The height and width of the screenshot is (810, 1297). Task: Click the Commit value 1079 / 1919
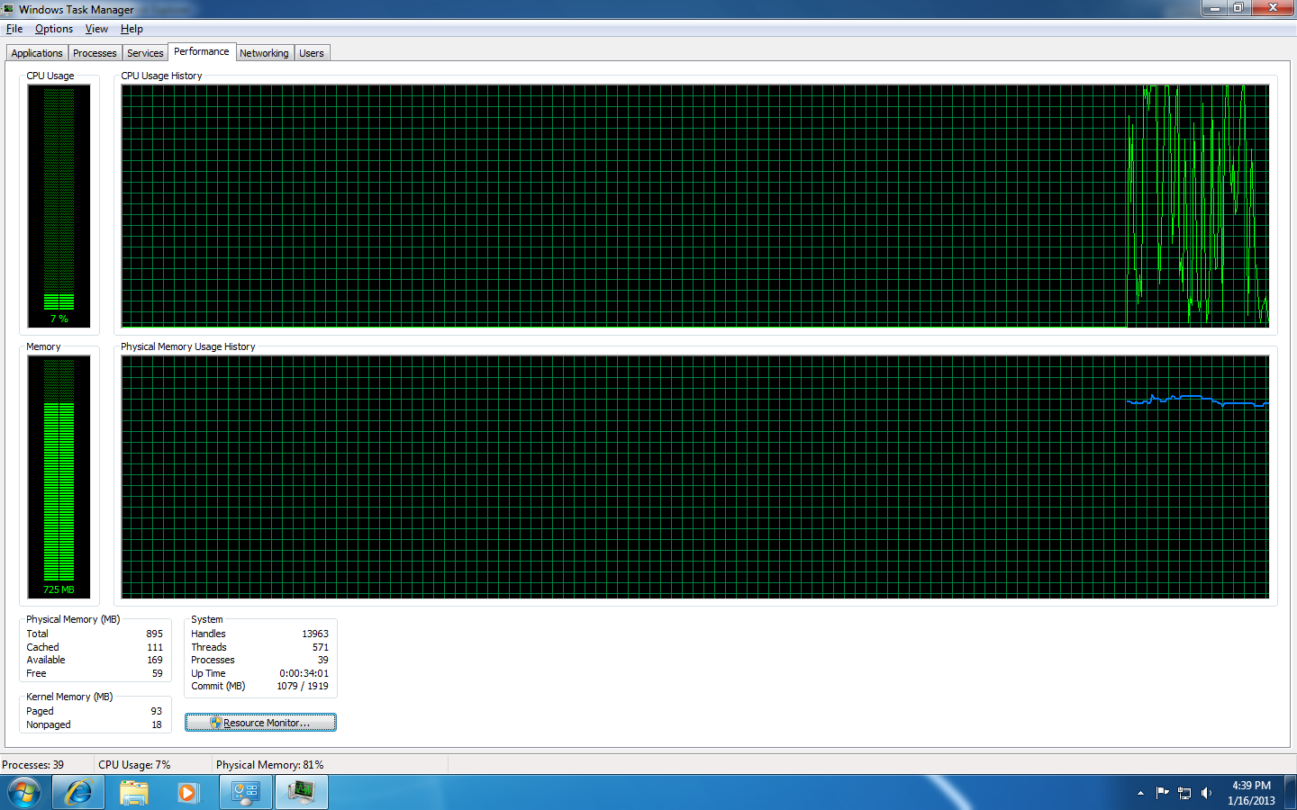(303, 686)
